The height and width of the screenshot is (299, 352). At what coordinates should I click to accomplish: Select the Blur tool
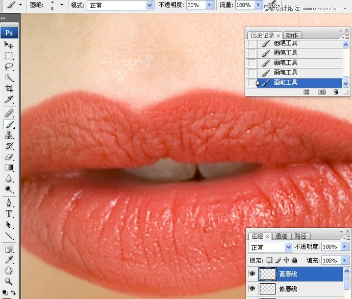click(9, 178)
